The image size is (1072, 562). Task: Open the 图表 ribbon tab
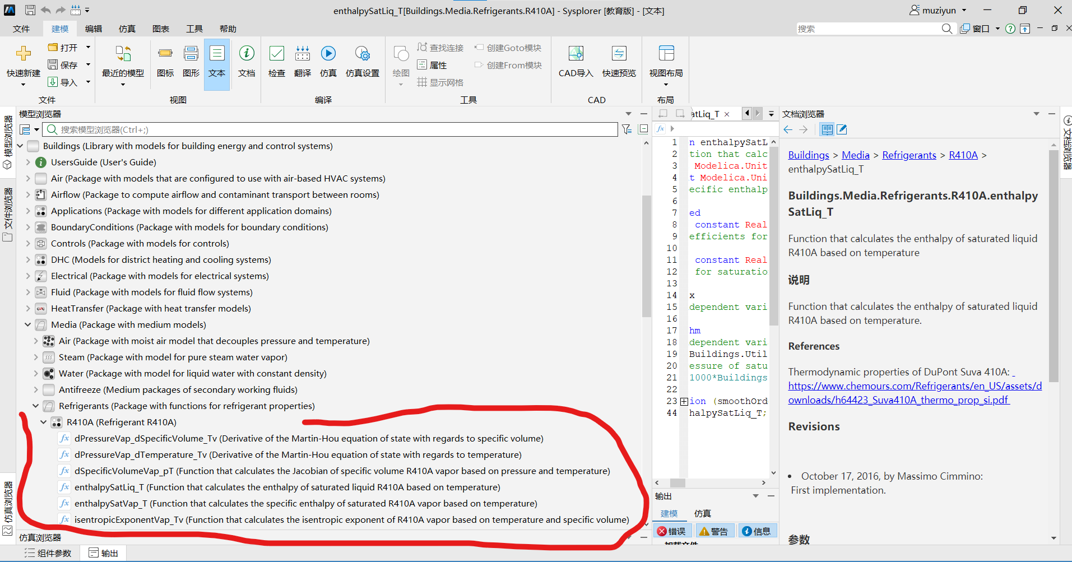point(161,29)
